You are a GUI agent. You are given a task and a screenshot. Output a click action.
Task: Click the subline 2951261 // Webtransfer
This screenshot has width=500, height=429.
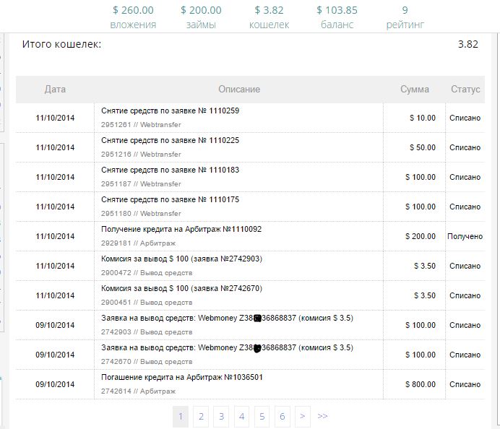[141, 125]
